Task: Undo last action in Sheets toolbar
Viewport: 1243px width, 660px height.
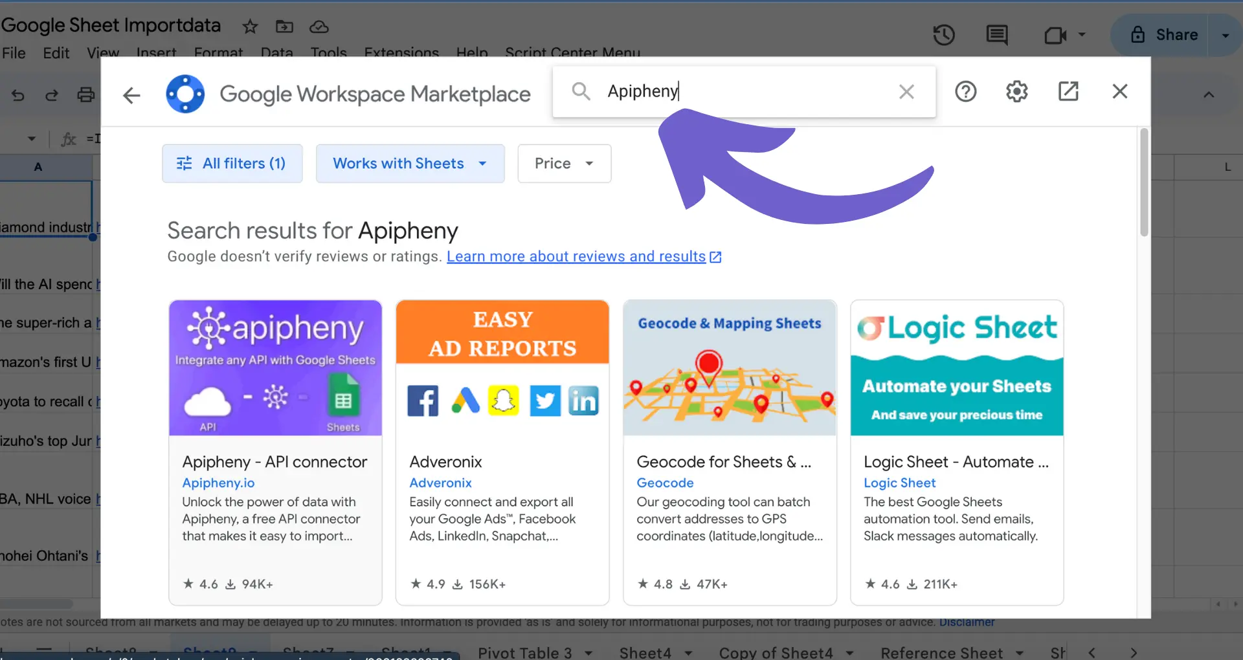Action: click(18, 95)
